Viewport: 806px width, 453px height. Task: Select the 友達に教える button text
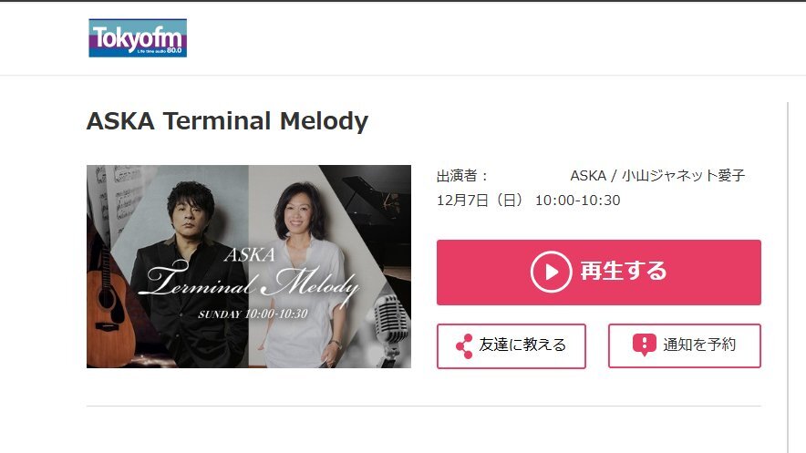[522, 345]
